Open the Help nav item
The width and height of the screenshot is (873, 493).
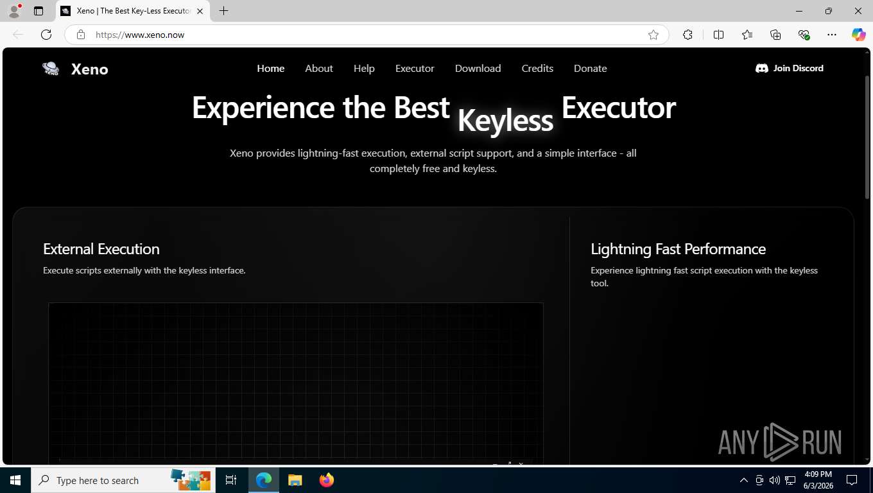tap(364, 68)
